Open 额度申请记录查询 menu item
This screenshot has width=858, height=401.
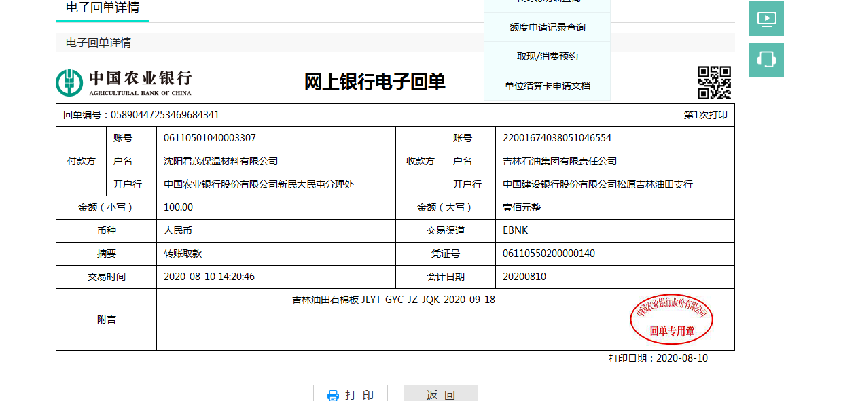click(x=547, y=27)
